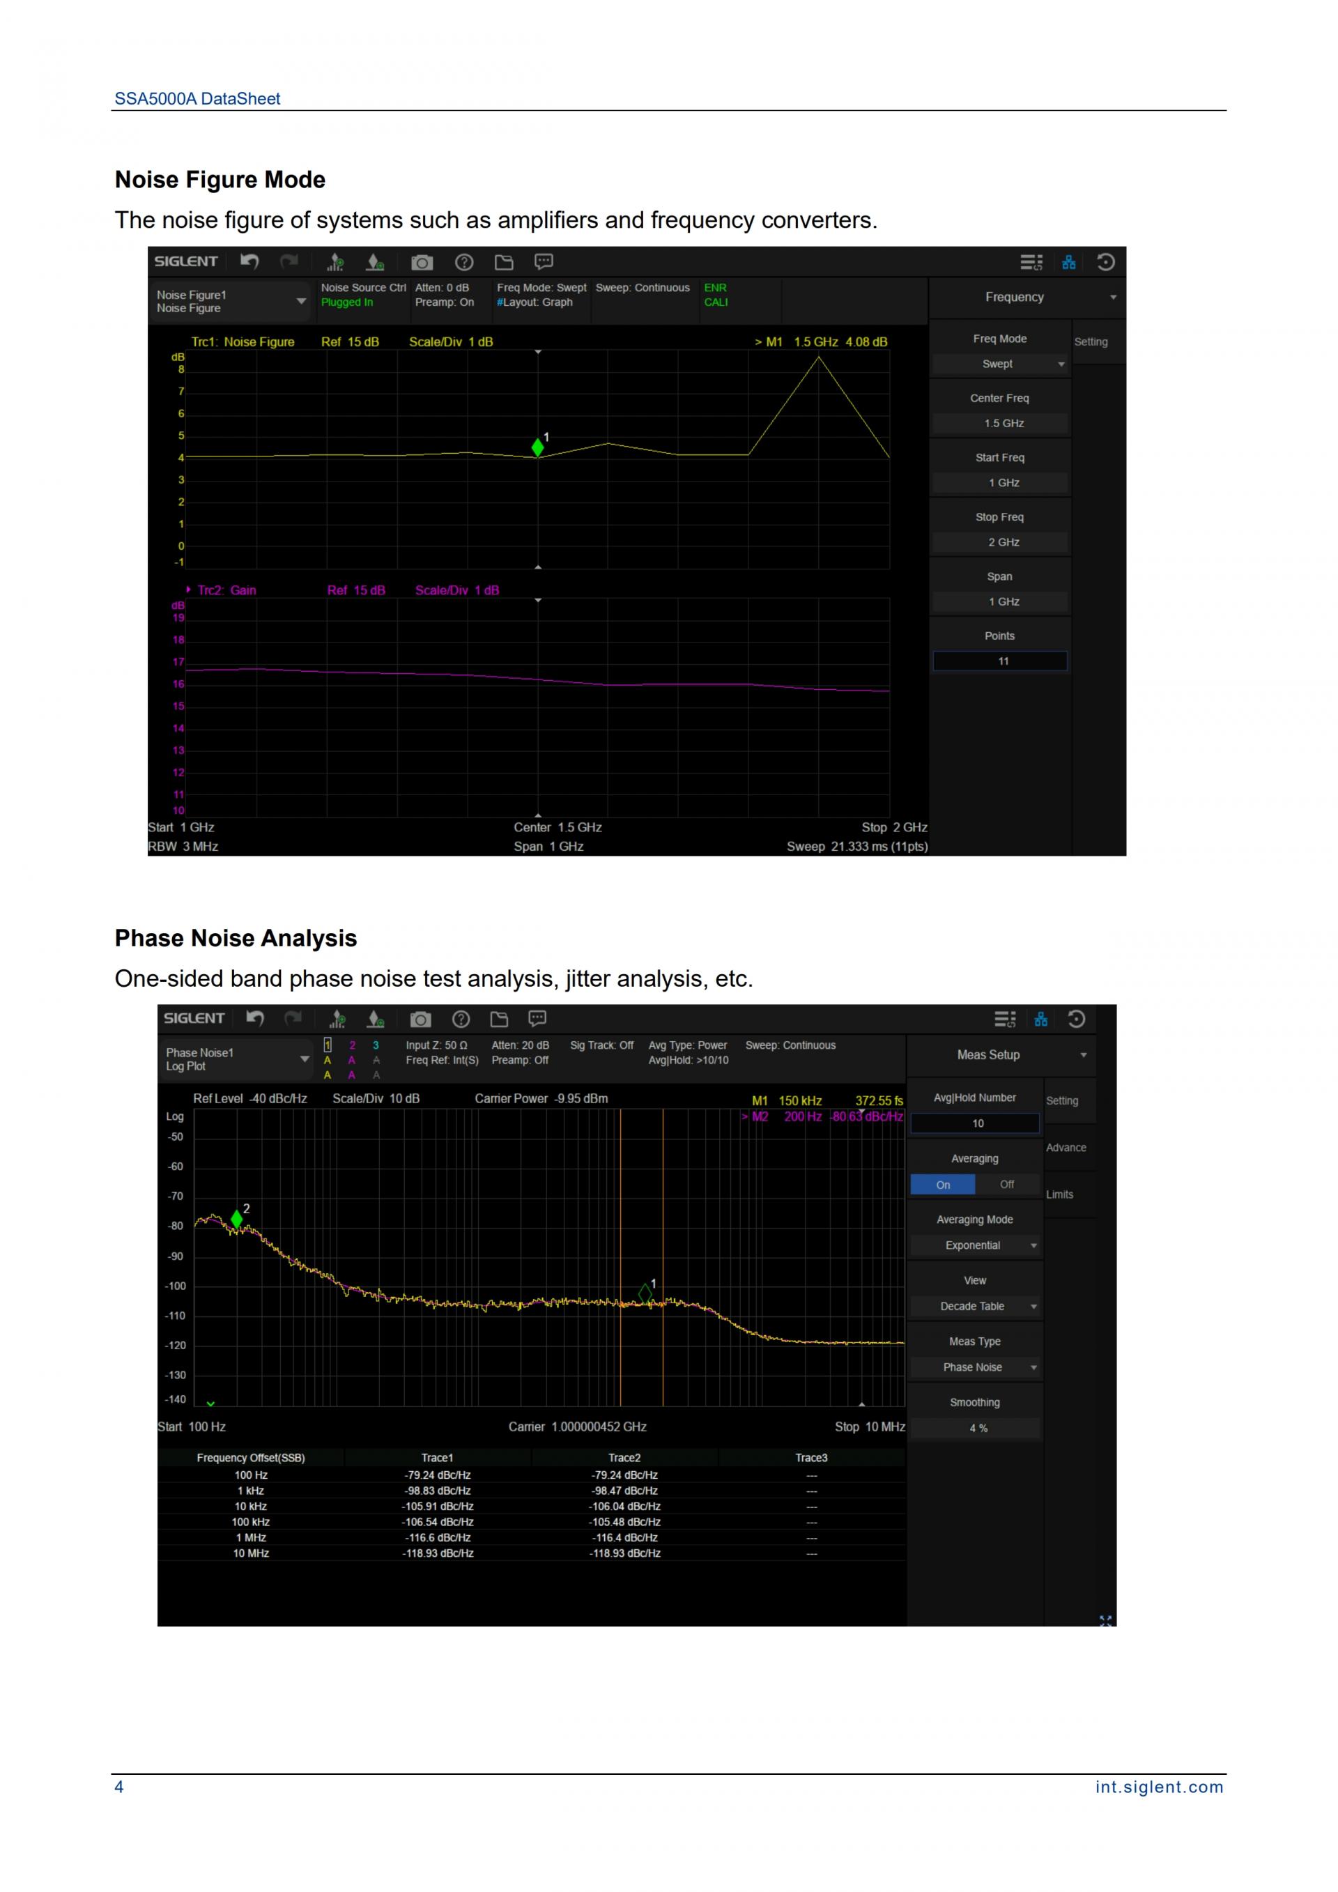Turn Averaging Off
Image resolution: width=1338 pixels, height=1892 pixels.
[1007, 1184]
